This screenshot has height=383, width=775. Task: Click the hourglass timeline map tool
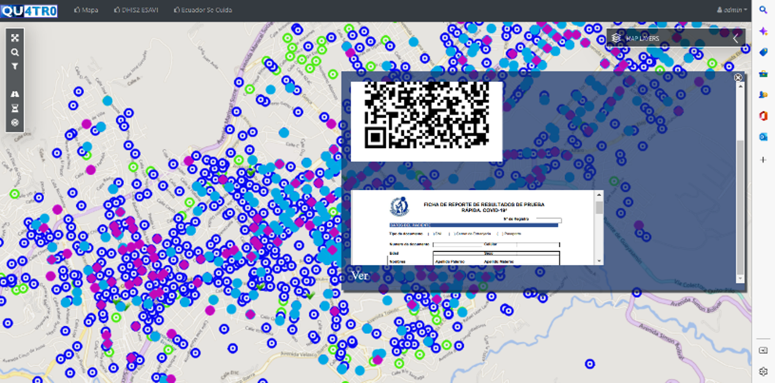15,108
